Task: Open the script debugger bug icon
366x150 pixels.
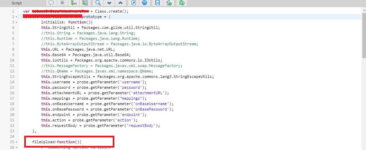Action: pos(182,3)
